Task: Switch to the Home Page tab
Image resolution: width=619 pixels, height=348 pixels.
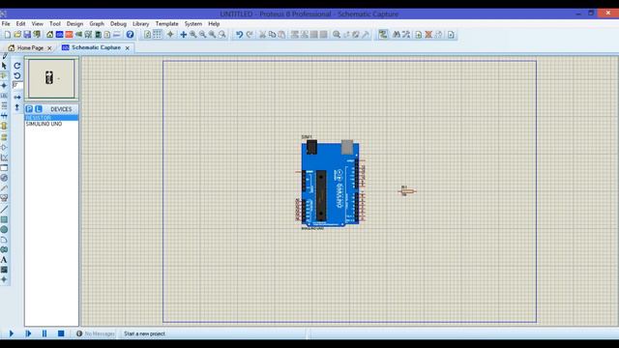Action: 30,47
